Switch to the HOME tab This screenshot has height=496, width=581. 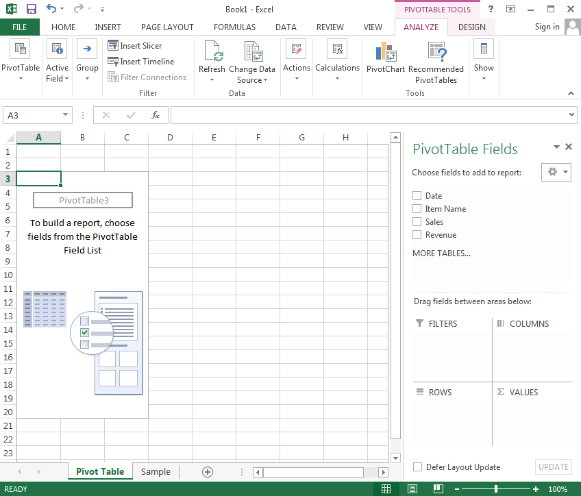63,27
